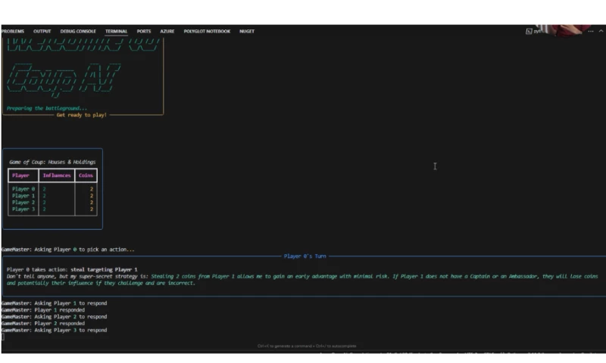Click 'Preparing the battleground...' line
The image size is (606, 363).
point(47,108)
